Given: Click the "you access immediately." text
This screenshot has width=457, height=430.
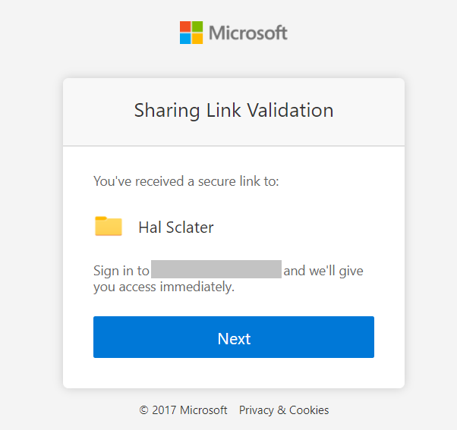Looking at the screenshot, I should point(164,287).
